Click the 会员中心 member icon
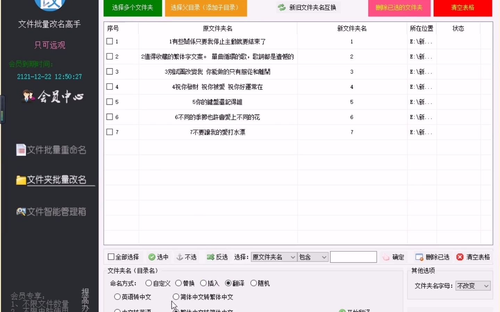The width and height of the screenshot is (500, 312). click(x=28, y=96)
